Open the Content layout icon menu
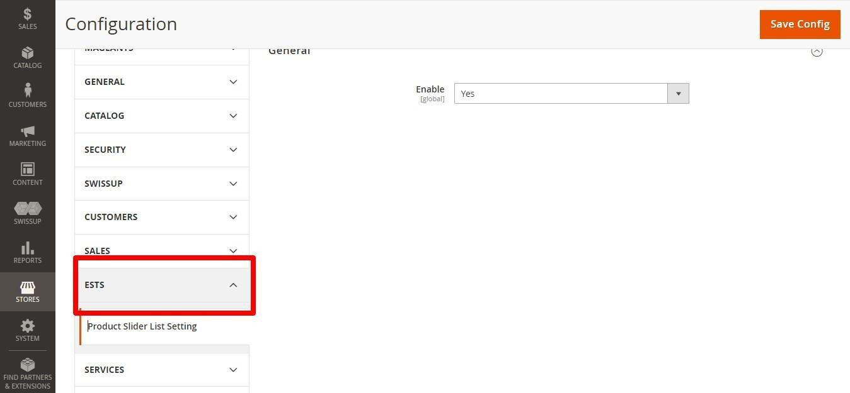The height and width of the screenshot is (393, 850). point(27,174)
